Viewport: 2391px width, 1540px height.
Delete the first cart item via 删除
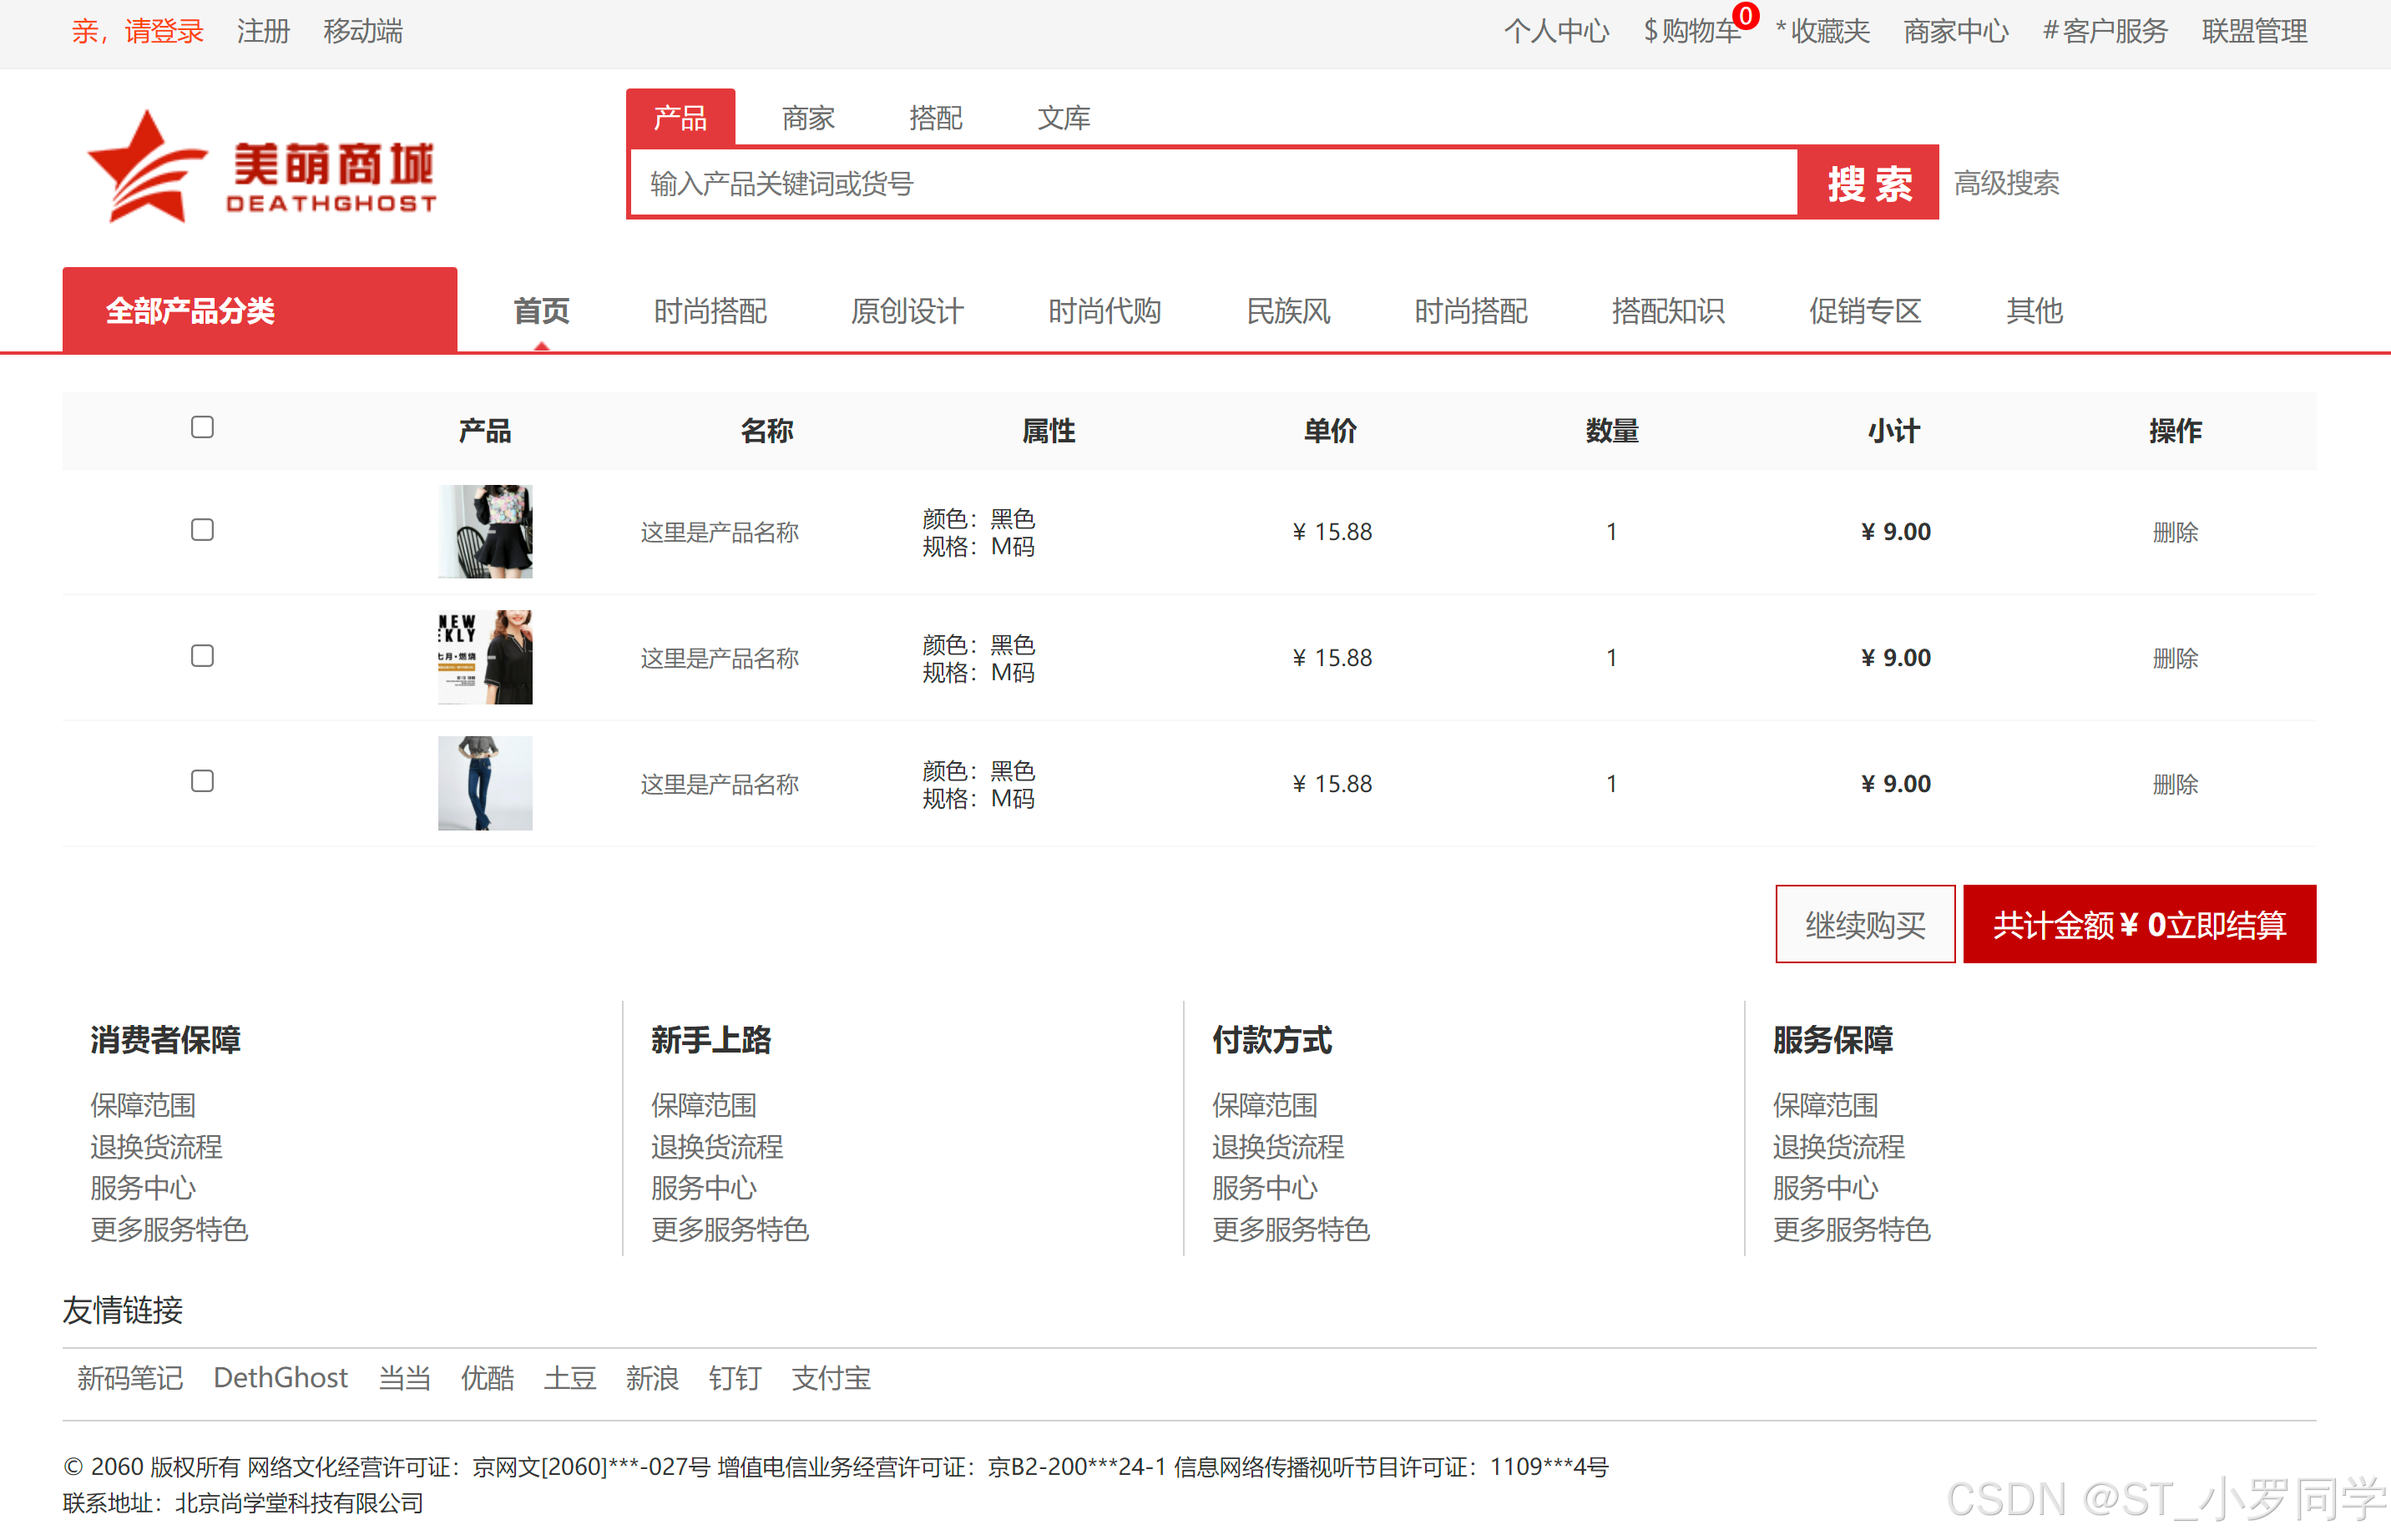tap(2174, 532)
